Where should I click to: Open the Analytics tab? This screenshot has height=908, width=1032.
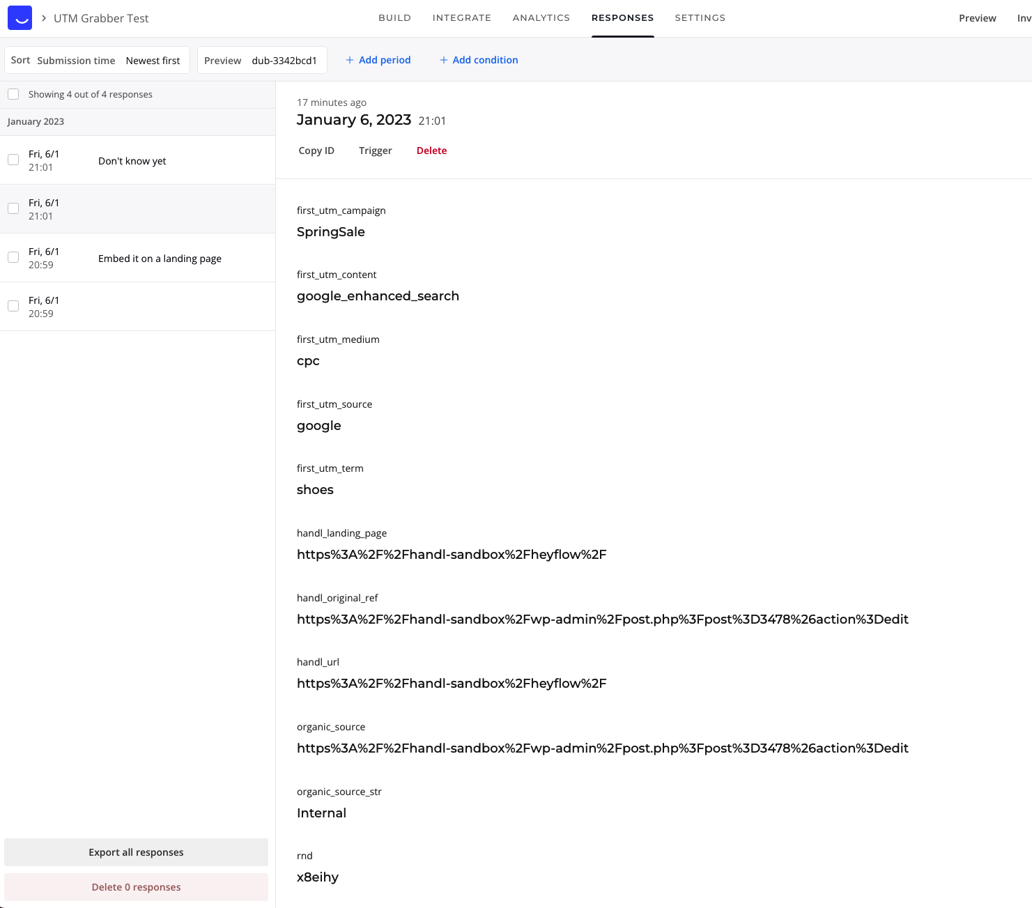[541, 18]
